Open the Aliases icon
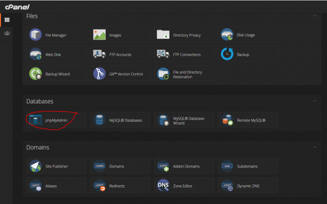The height and width of the screenshot is (204, 327). (35, 185)
